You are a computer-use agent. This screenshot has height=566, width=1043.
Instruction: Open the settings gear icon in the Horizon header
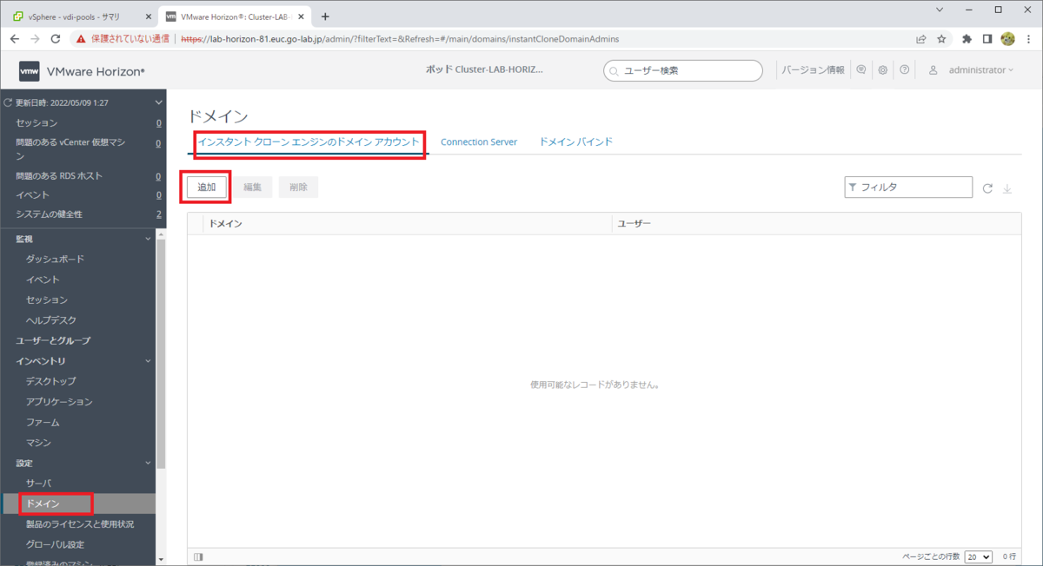coord(883,70)
